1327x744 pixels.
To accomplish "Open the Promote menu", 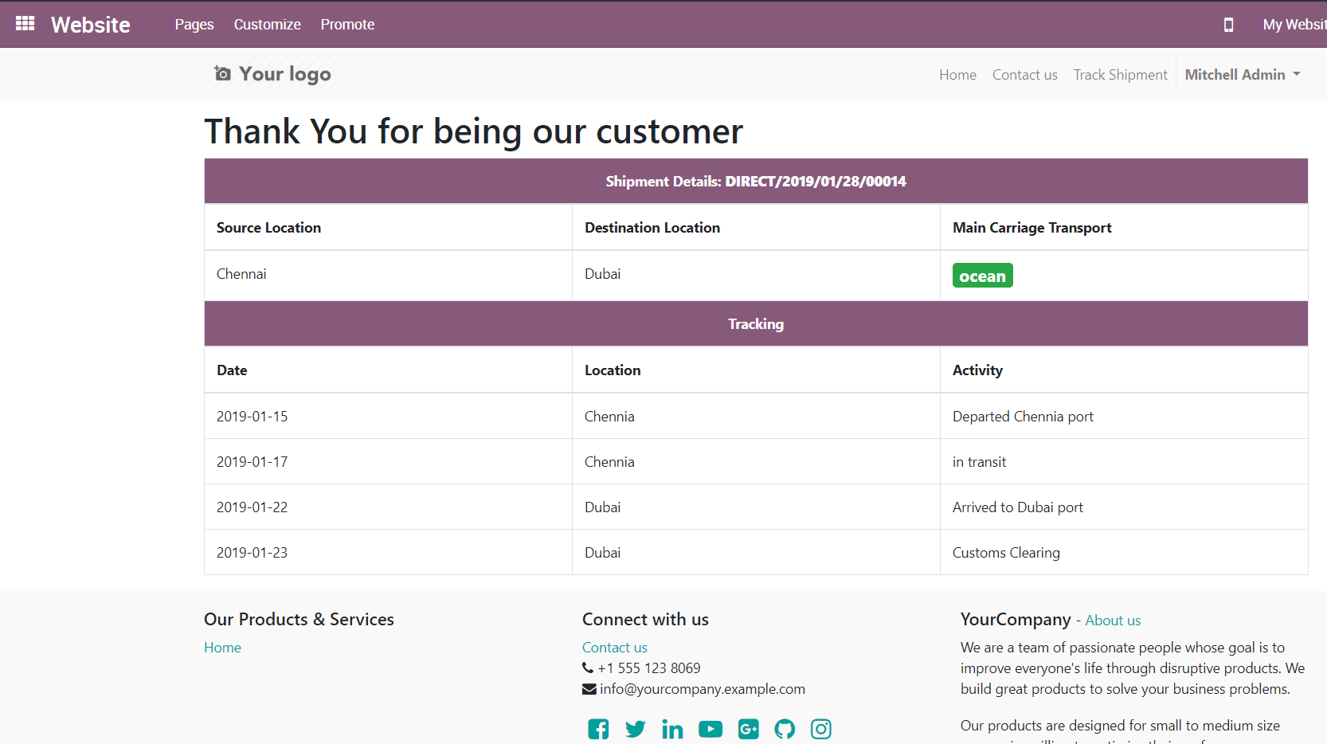I will [x=347, y=25].
